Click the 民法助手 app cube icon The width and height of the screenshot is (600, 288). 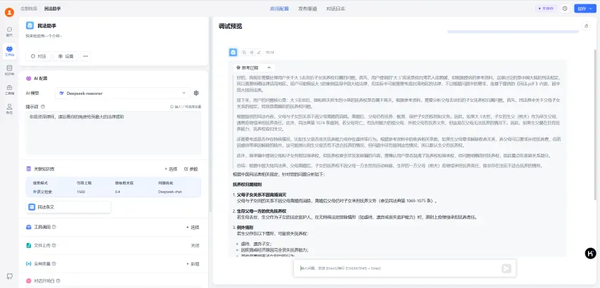tap(30, 25)
